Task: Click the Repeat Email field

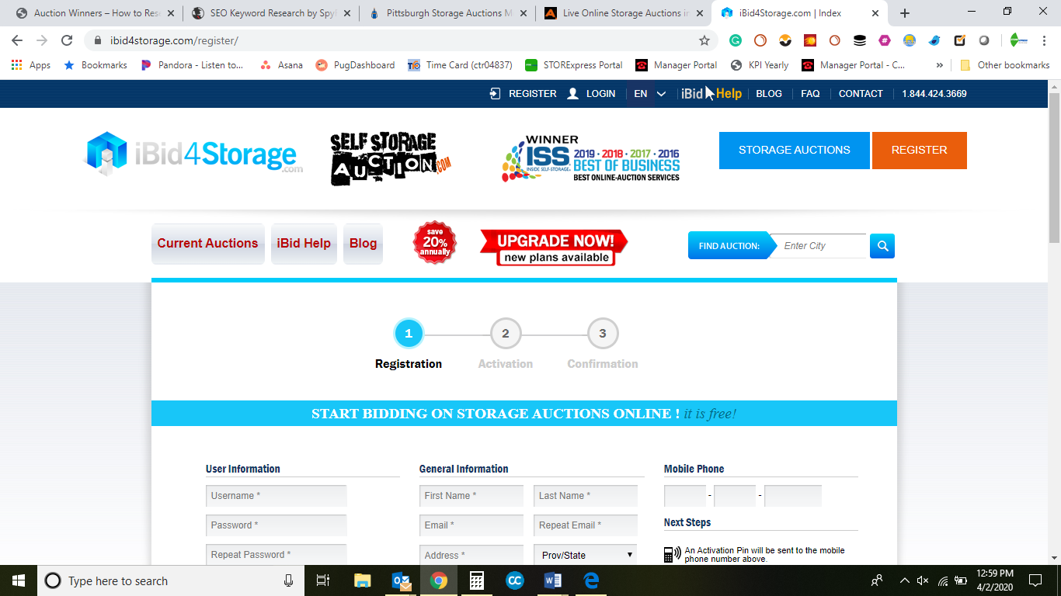Action: (x=586, y=525)
